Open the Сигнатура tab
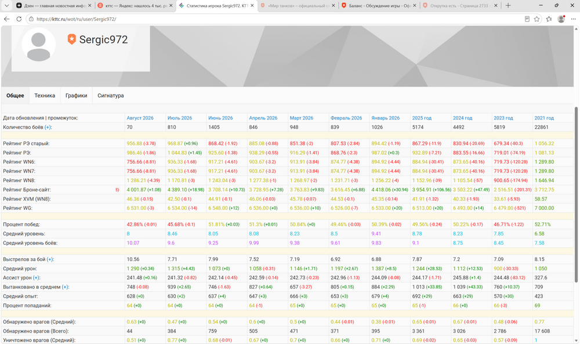The width and height of the screenshot is (580, 344). click(111, 96)
